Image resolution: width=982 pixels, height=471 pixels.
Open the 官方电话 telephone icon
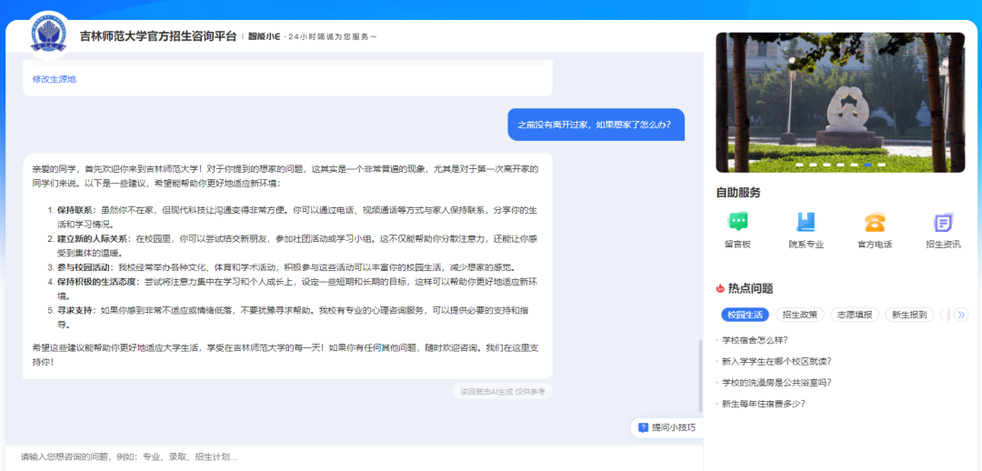(875, 222)
